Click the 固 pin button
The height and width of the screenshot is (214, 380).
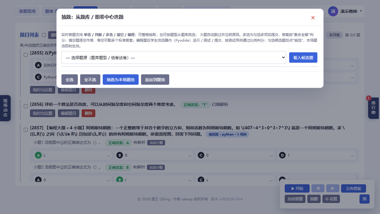[x=365, y=199]
